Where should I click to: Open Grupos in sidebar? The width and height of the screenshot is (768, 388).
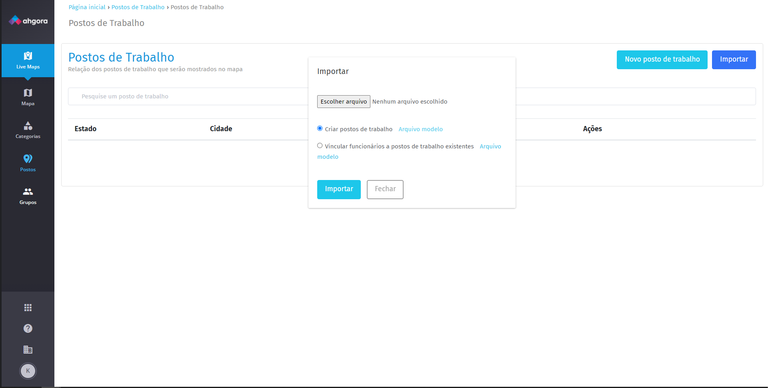tap(28, 196)
